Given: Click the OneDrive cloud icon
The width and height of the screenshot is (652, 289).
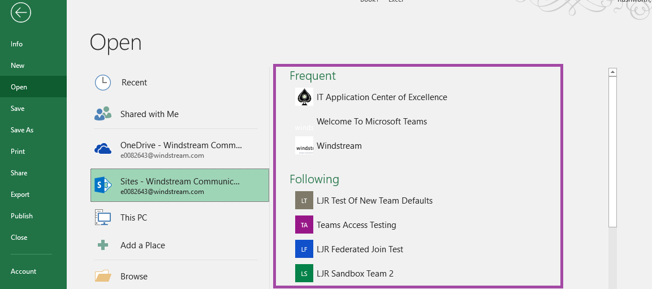Looking at the screenshot, I should (103, 148).
